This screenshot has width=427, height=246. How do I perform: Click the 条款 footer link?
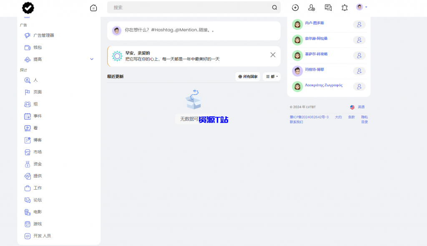(352, 117)
